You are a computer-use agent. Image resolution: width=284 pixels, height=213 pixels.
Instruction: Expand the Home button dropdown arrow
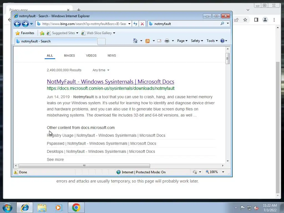[x=141, y=41]
